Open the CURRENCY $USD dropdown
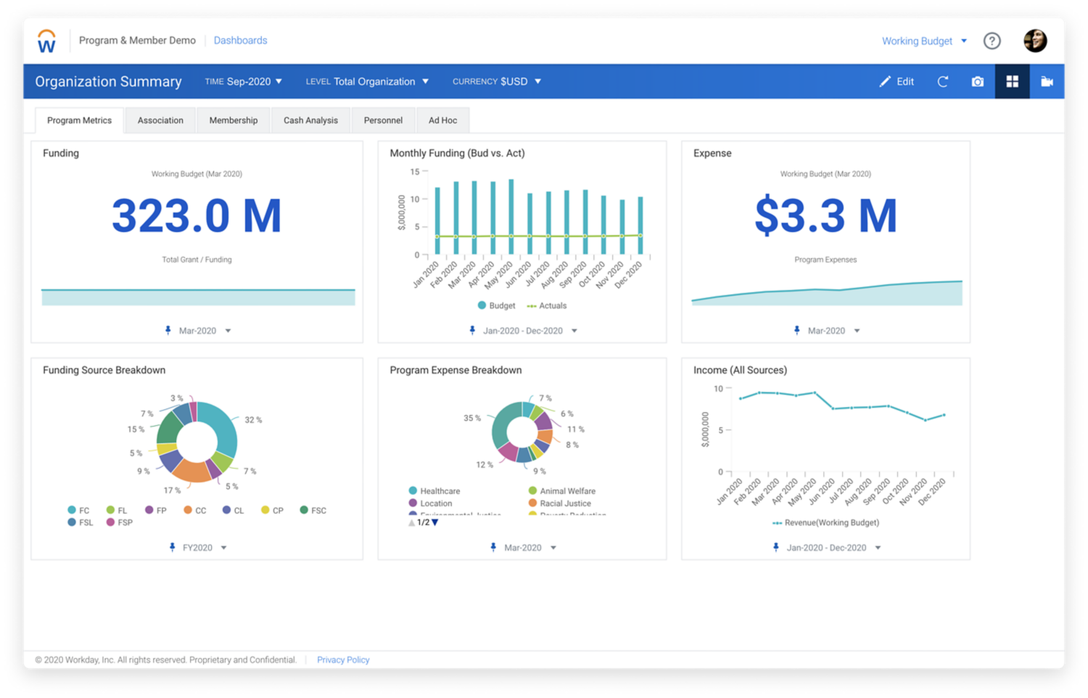Viewport: 1088px width, 698px height. point(497,82)
